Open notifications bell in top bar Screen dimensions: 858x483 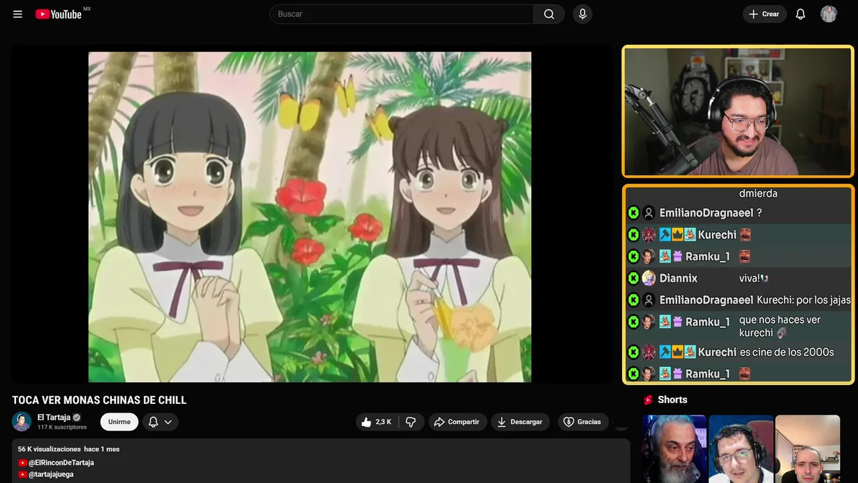tap(800, 14)
